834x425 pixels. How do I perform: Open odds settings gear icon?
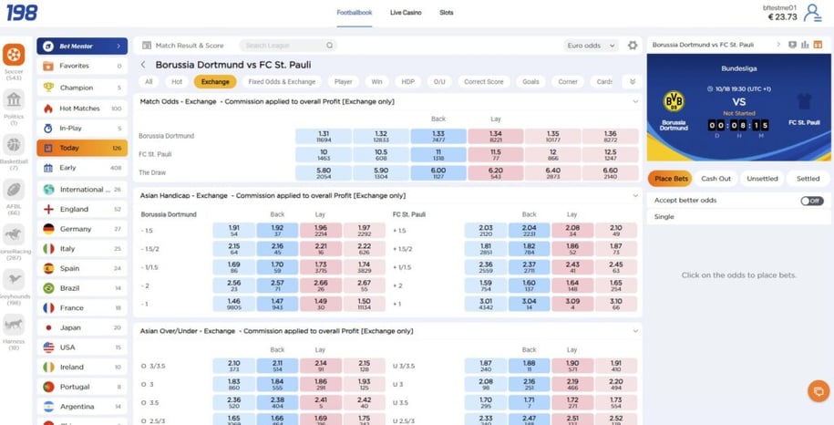pos(633,46)
